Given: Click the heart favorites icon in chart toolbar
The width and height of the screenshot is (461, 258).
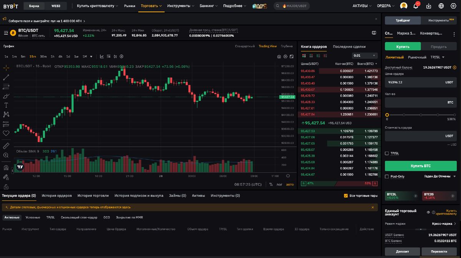Looking at the screenshot, I should [x=6, y=133].
